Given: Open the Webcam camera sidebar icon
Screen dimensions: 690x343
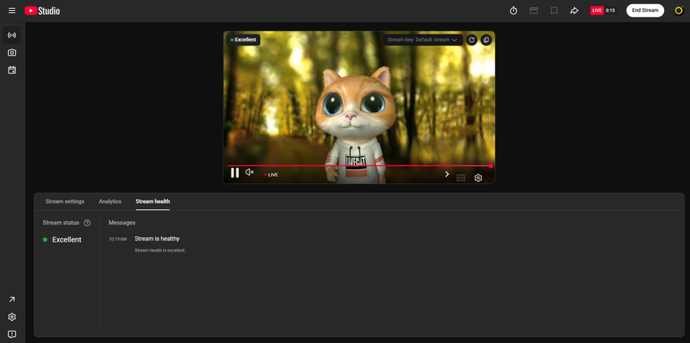Looking at the screenshot, I should [x=12, y=52].
